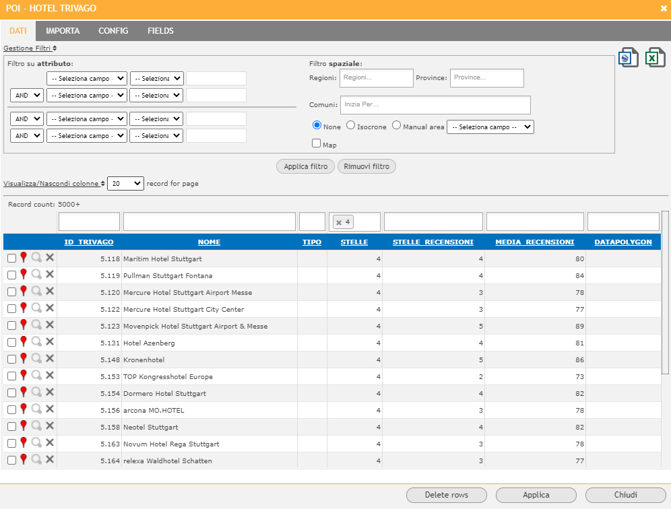Sort by MEDIA_RECENSIONI column header
The height and width of the screenshot is (509, 671).
pyautogui.click(x=535, y=242)
